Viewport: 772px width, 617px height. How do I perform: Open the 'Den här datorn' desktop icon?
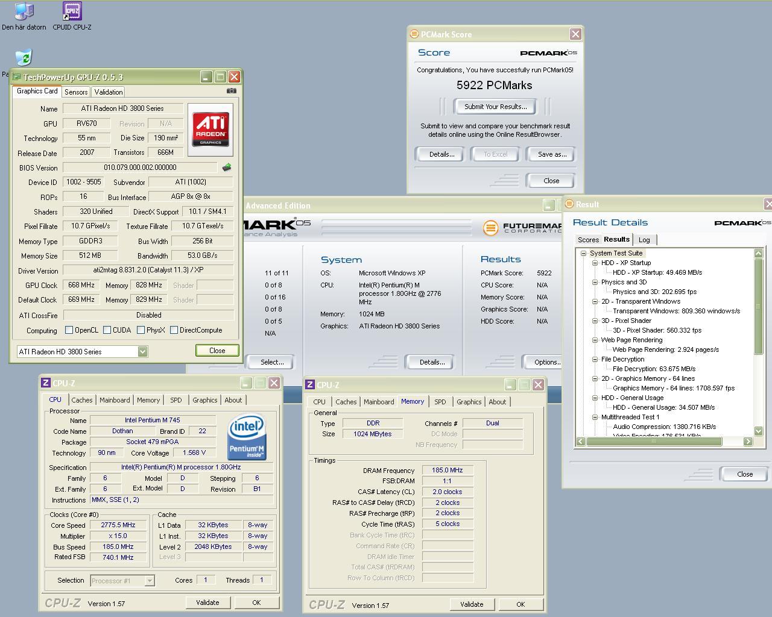[24, 16]
